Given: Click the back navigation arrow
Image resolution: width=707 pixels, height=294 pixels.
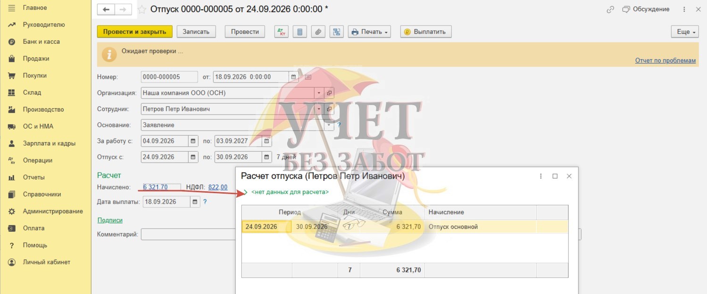Looking at the screenshot, I should (106, 9).
